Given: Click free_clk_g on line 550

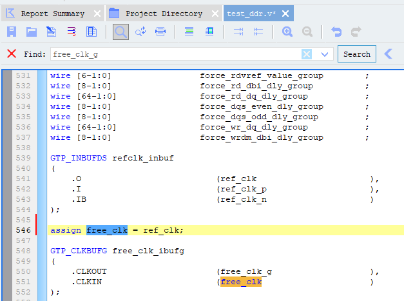Looking at the screenshot, I should [x=246, y=271].
